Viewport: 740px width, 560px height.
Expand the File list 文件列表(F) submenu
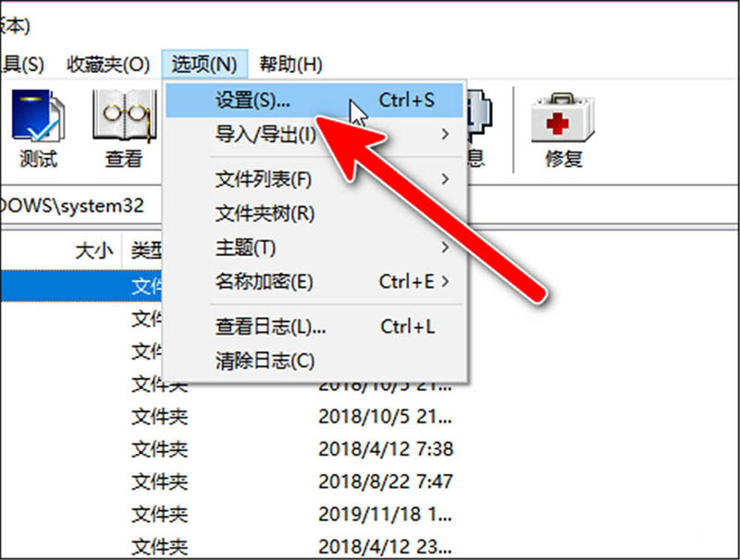[x=314, y=179]
